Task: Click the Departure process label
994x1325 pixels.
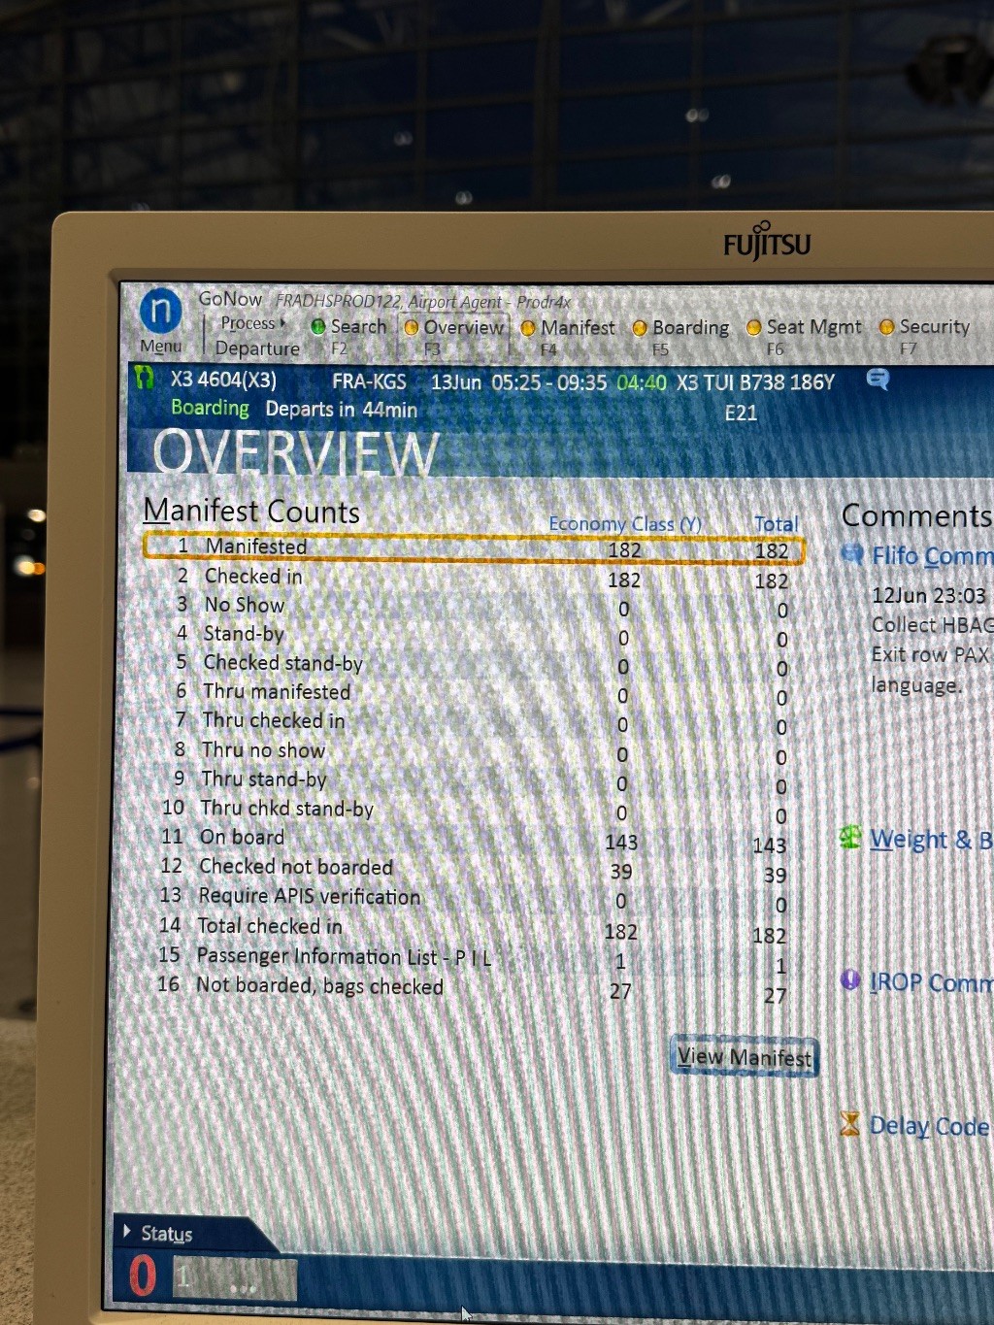Action: pyautogui.click(x=257, y=348)
